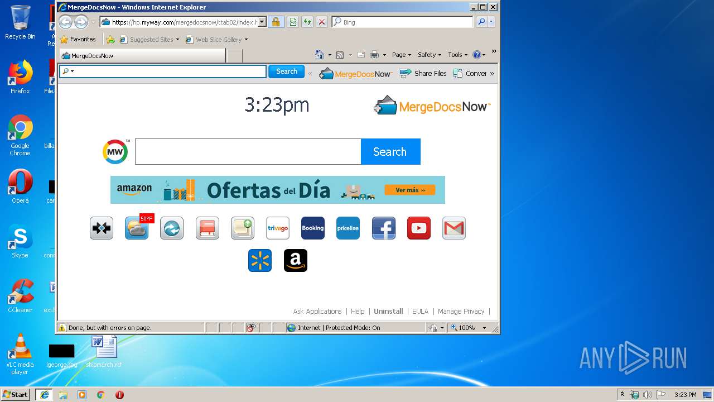Click the MergeDocsNow toolbar logo
The width and height of the screenshot is (714, 402).
[x=355, y=73]
